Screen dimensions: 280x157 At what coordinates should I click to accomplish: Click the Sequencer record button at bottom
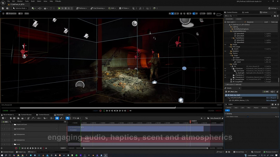(16, 148)
